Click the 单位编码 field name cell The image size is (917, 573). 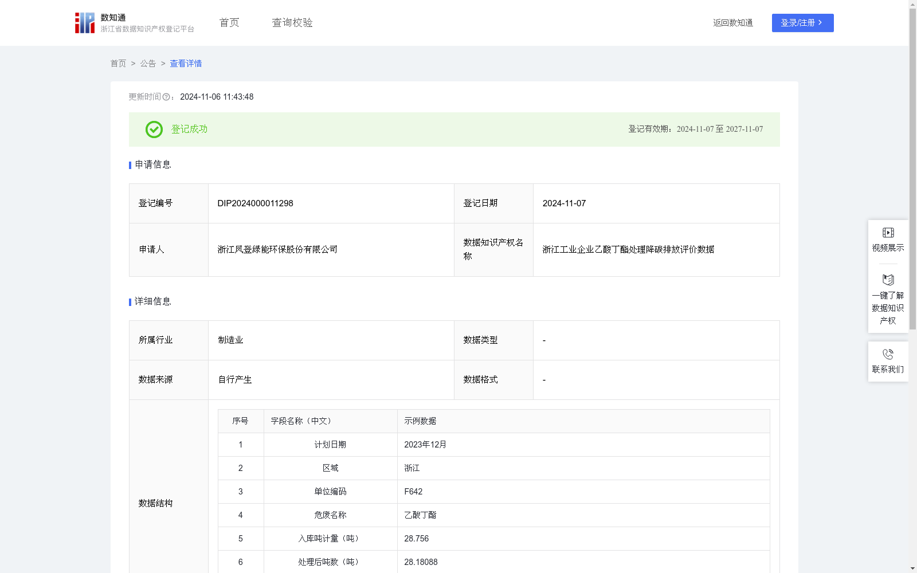(331, 492)
